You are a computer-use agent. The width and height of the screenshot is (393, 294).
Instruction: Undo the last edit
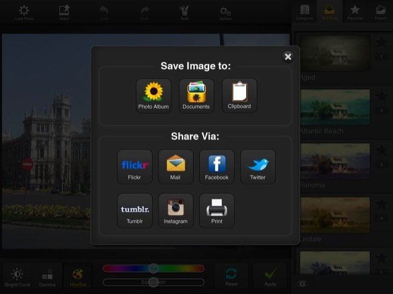104,13
